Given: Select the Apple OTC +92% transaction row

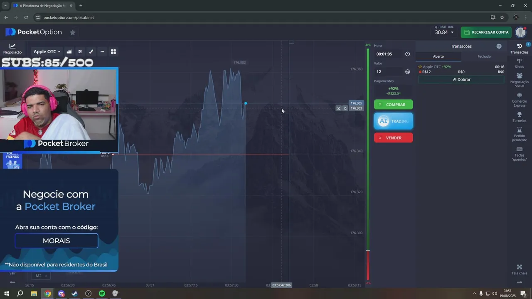Looking at the screenshot, I should [461, 69].
